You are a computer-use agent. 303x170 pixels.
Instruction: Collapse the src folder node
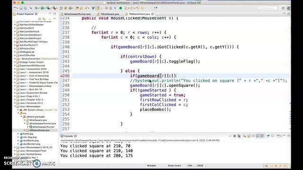click(18, 113)
